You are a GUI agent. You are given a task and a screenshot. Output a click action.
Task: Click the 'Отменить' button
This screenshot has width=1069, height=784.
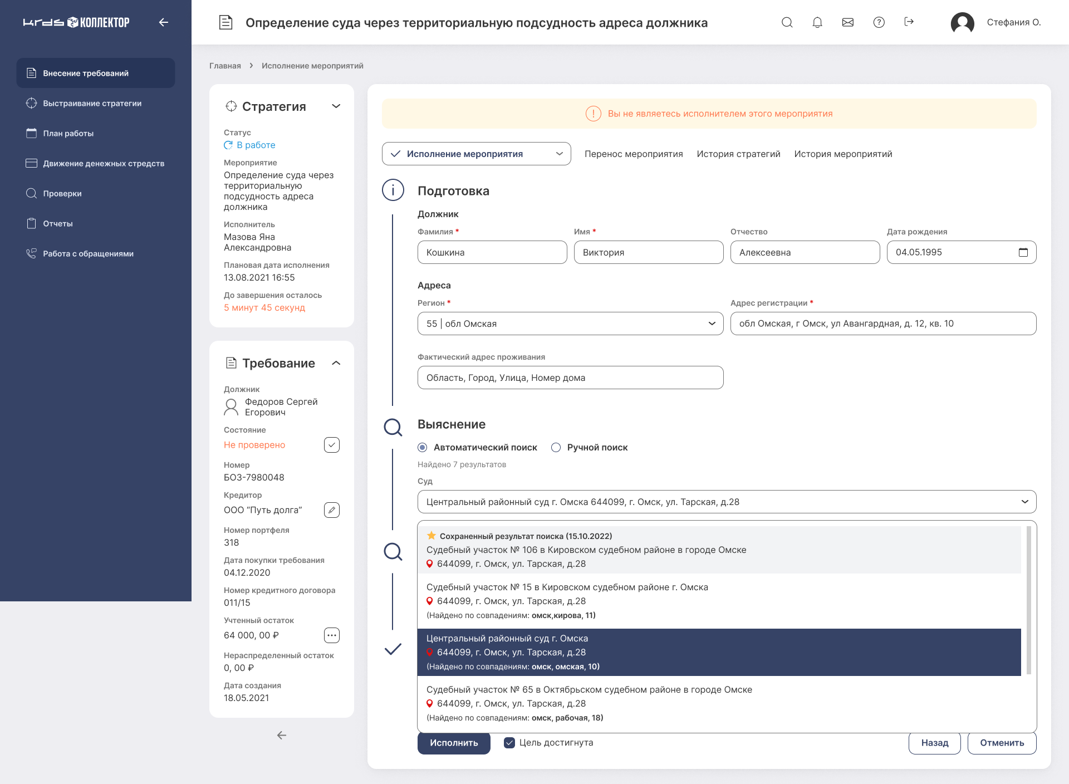tap(1002, 743)
